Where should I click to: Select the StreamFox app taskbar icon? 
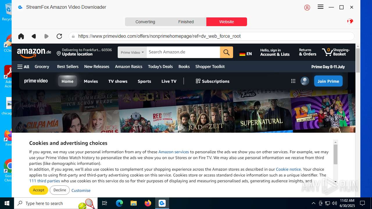(162, 203)
